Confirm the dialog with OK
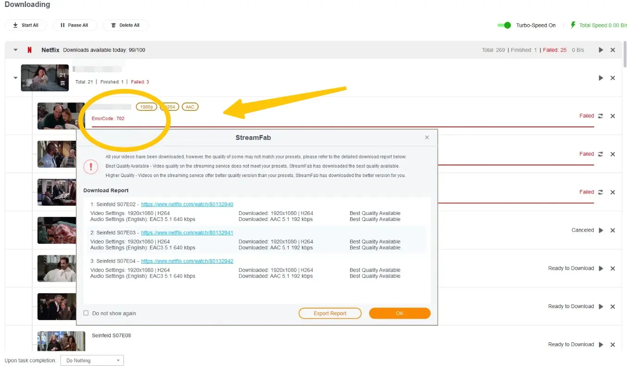 [x=400, y=313]
